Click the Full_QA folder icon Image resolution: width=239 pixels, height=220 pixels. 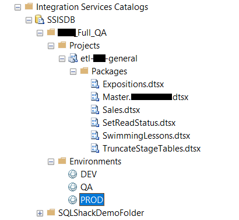(51, 32)
